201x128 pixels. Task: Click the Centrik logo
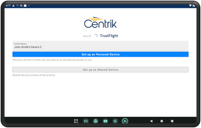(x=100, y=23)
